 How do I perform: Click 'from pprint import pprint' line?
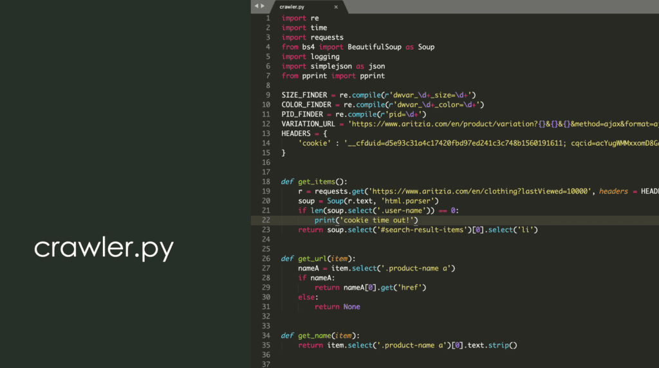tap(333, 76)
